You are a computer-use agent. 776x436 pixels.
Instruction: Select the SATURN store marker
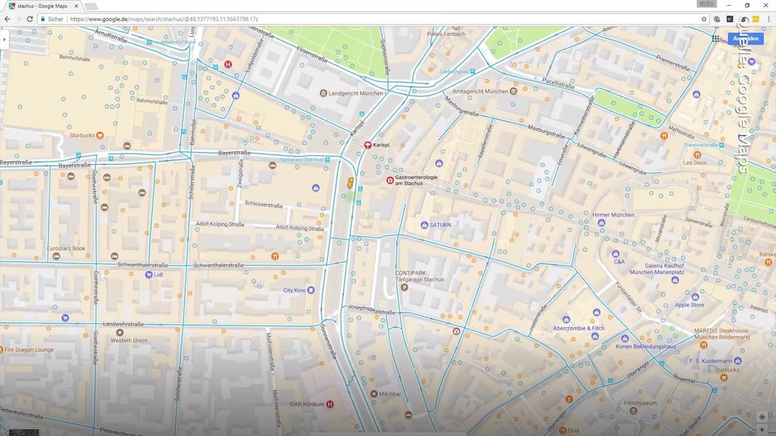(424, 225)
